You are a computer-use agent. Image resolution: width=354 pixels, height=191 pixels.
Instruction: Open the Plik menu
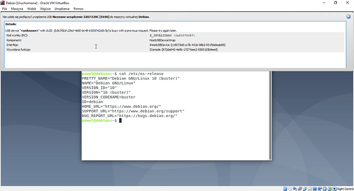[5, 9]
